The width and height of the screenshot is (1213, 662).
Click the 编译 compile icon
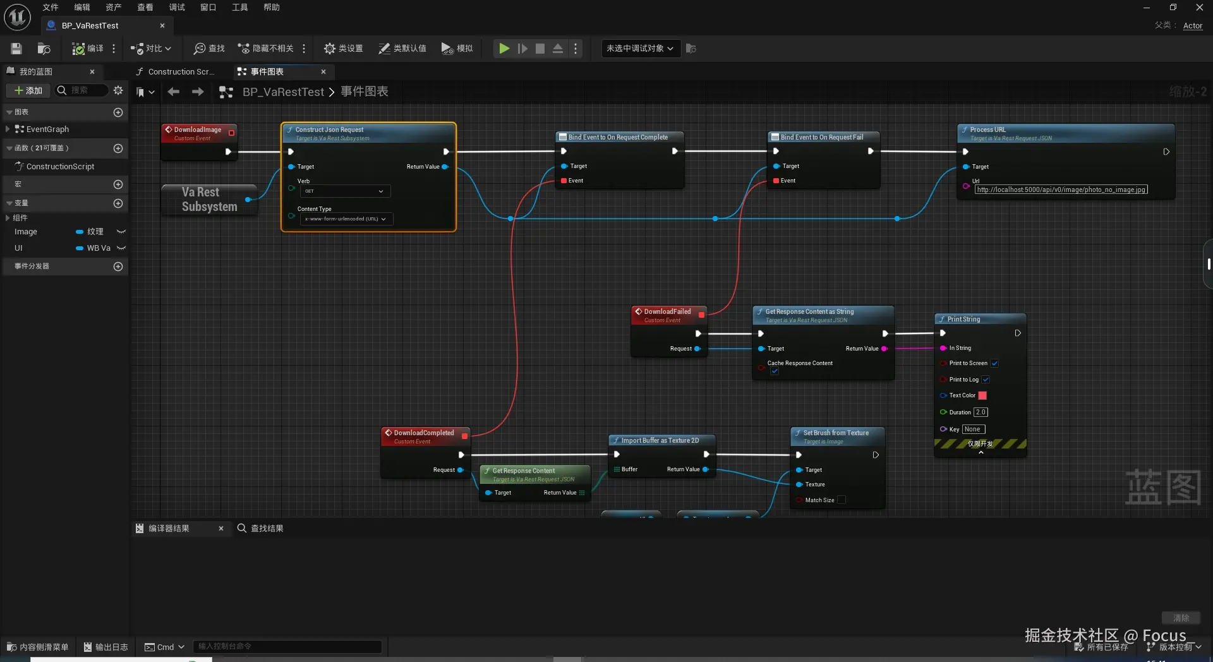78,49
